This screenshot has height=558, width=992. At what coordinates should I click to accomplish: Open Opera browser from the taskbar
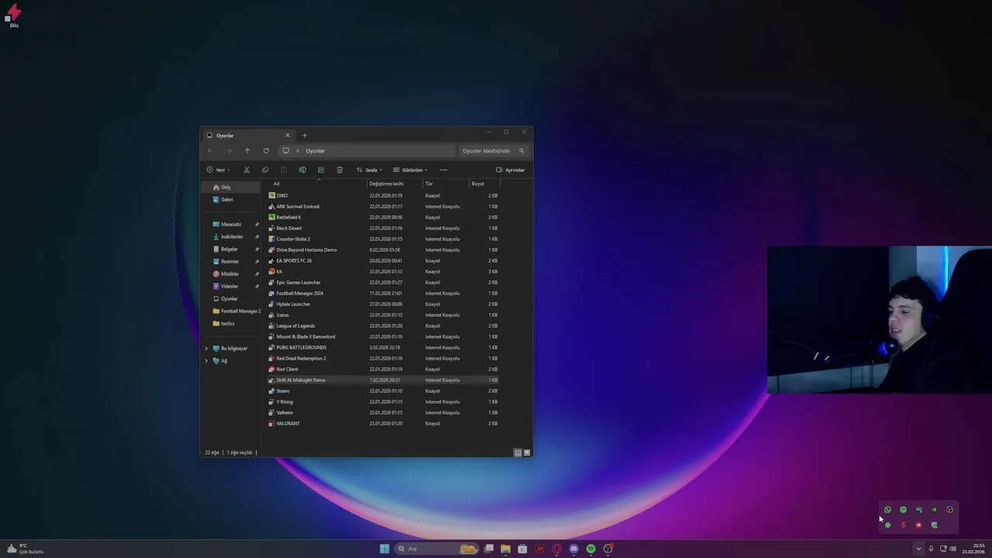point(556,549)
